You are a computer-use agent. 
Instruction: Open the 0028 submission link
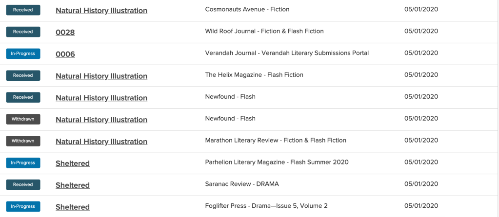[65, 33]
